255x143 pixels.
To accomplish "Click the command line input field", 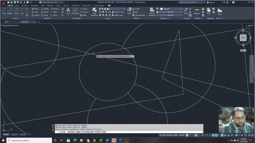I will [x=129, y=132].
